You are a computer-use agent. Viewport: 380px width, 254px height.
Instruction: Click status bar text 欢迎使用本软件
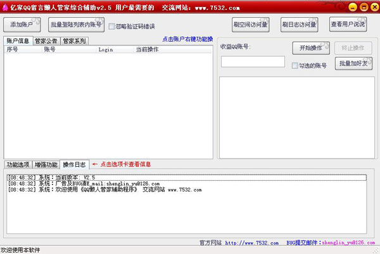(x=20, y=250)
